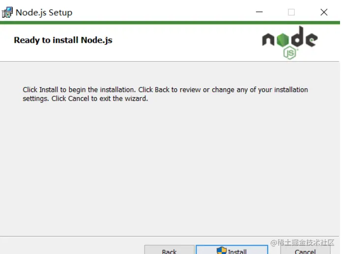Click the separator line above bottom buttons
The image size is (342, 254).
tap(147, 236)
